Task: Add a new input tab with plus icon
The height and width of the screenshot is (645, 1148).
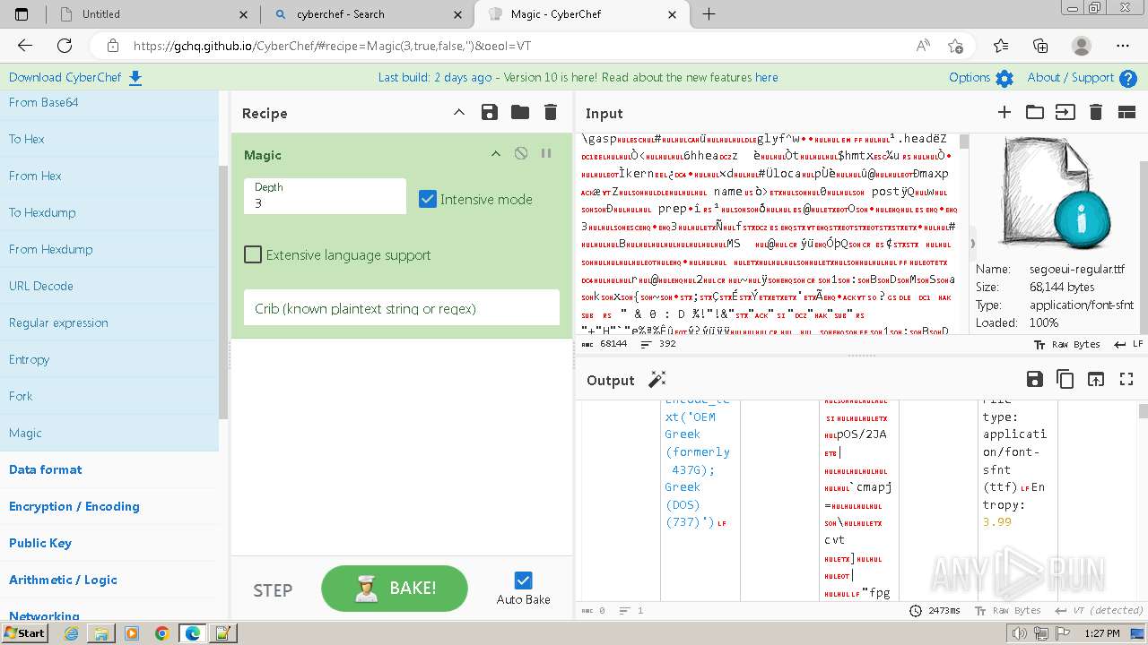Action: tap(1004, 112)
